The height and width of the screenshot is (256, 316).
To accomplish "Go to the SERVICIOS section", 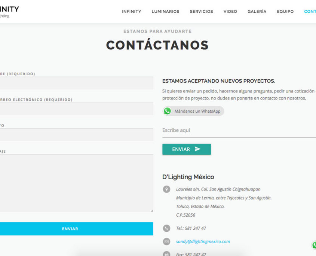I will point(201,12).
